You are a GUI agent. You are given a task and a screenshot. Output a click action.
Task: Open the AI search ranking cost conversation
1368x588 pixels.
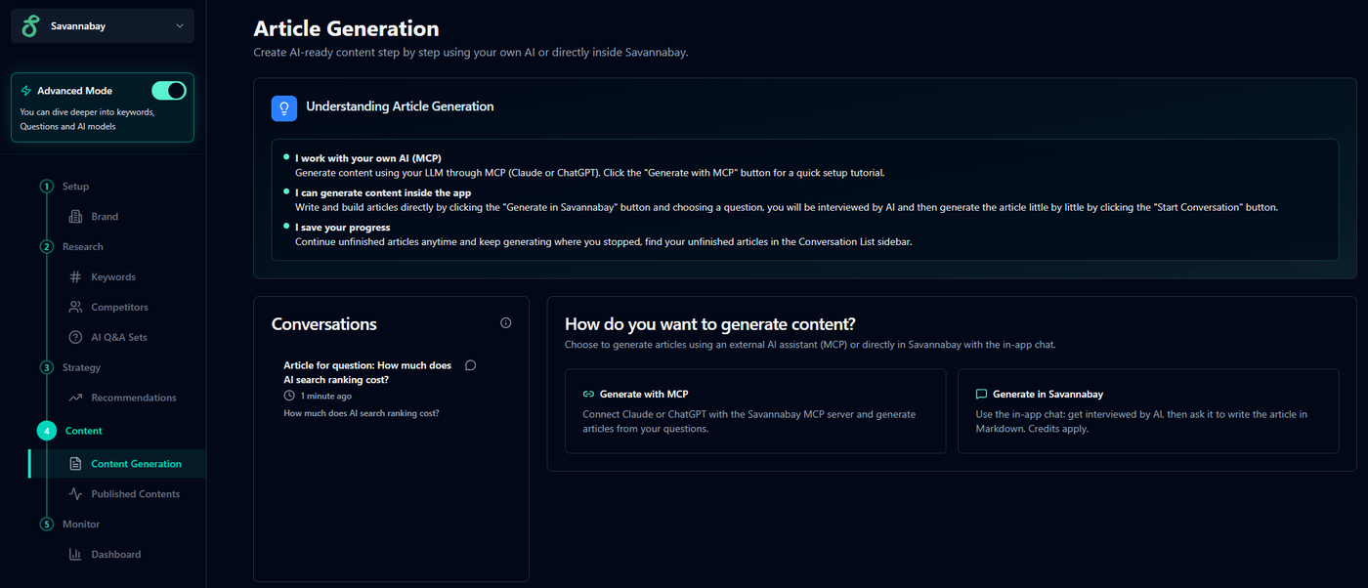pyautogui.click(x=367, y=372)
